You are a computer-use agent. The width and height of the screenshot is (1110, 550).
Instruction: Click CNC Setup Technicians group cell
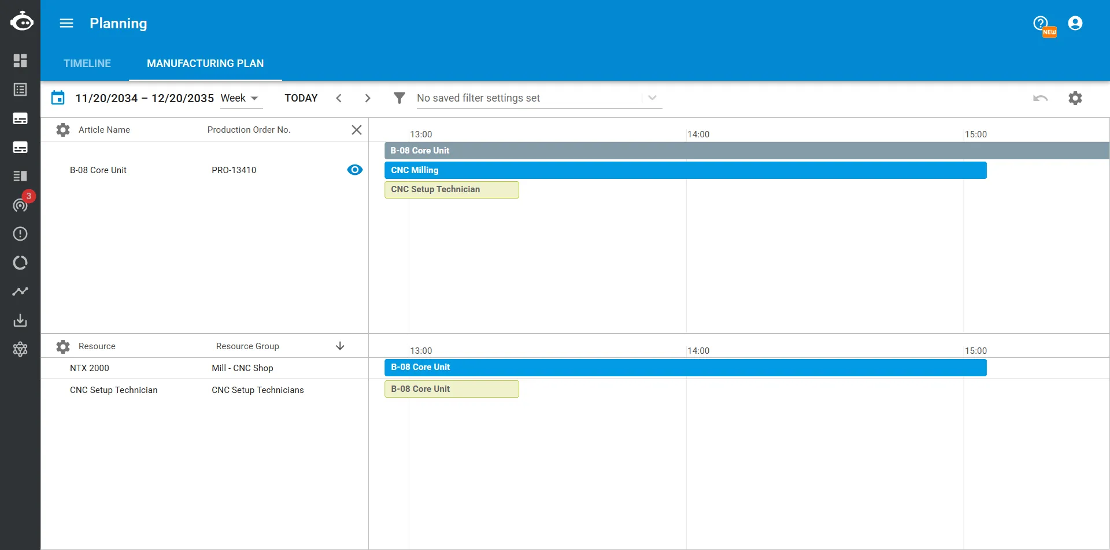click(x=258, y=390)
